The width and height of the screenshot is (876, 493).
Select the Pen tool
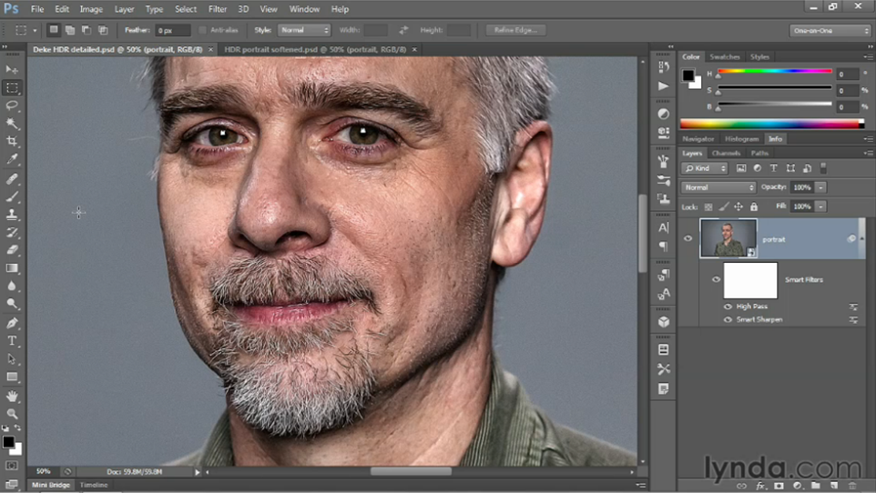12,323
